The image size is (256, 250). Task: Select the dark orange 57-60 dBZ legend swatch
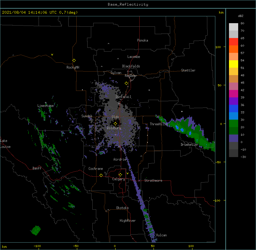(x=233, y=49)
